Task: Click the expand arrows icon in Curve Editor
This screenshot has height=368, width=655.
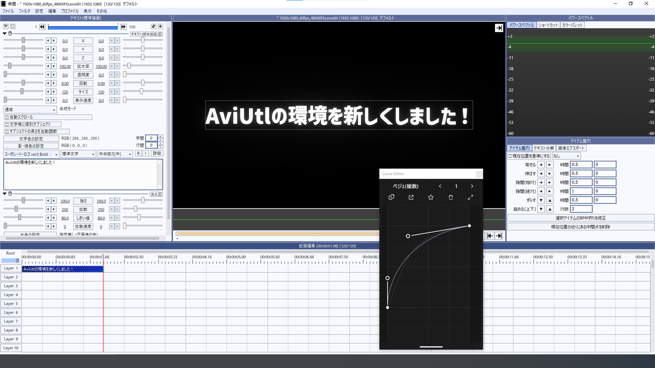Action: [x=471, y=197]
